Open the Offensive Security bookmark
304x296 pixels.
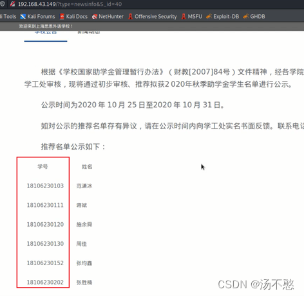pyautogui.click(x=153, y=17)
